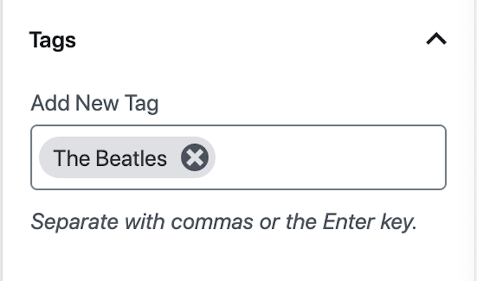Delete the tag via circled cross icon

(195, 157)
